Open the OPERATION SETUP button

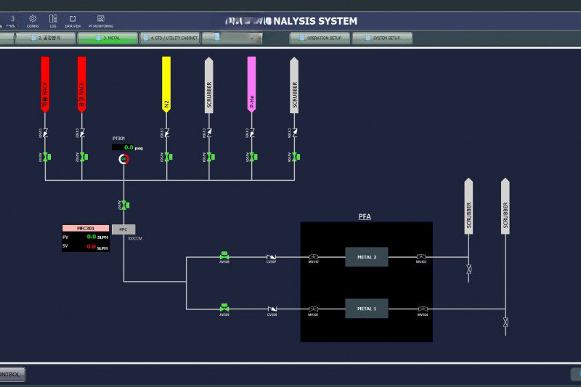320,38
